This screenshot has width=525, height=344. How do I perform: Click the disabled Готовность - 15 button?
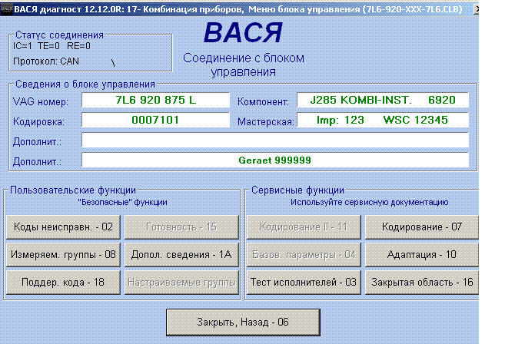(181, 227)
